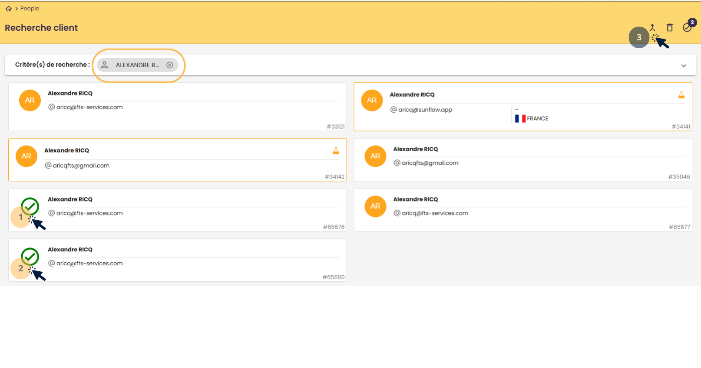Click client ID #33121

click(x=336, y=127)
